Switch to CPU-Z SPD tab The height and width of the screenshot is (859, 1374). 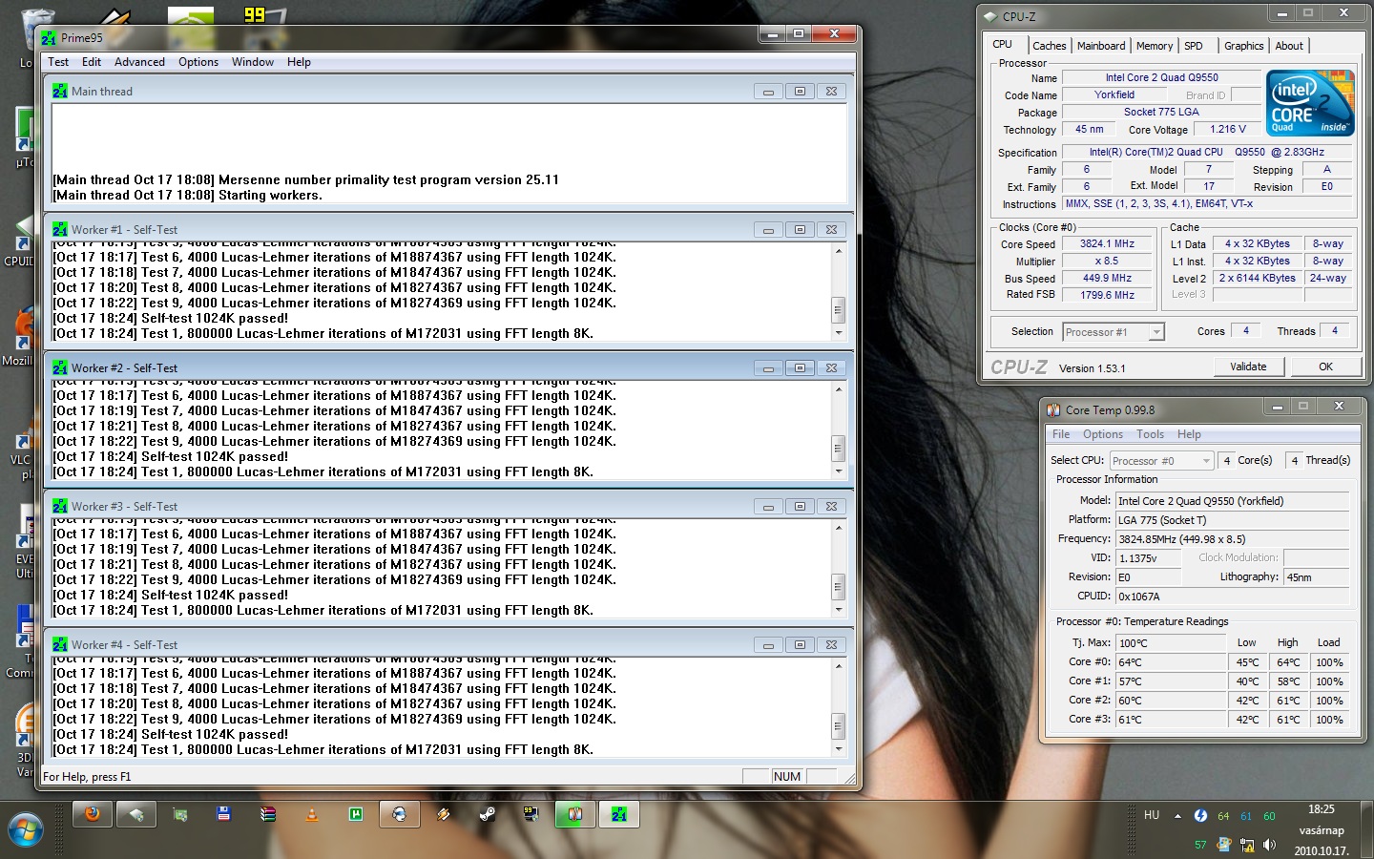tap(1194, 46)
